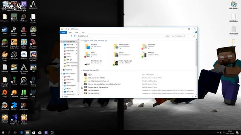Open Realm Grinder desktop icon
Screen dimensions: 241x135
click(x=33, y=31)
